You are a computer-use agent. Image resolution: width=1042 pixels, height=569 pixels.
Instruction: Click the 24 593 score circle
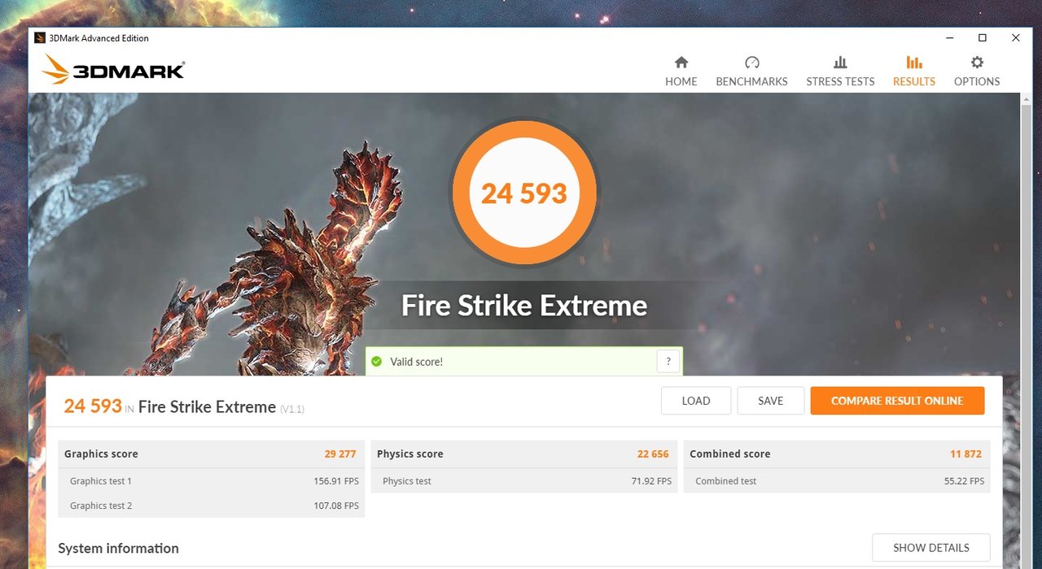pos(524,193)
